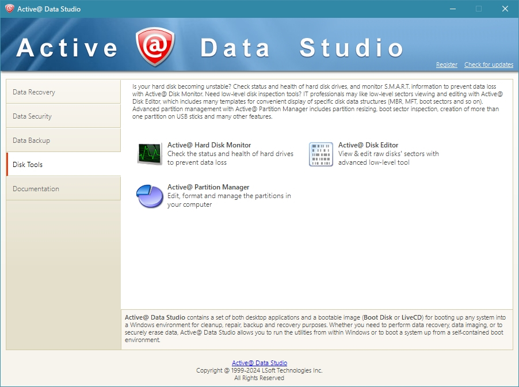Launch Active@ Disk Editor via its title
The height and width of the screenshot is (387, 519).
(x=368, y=145)
